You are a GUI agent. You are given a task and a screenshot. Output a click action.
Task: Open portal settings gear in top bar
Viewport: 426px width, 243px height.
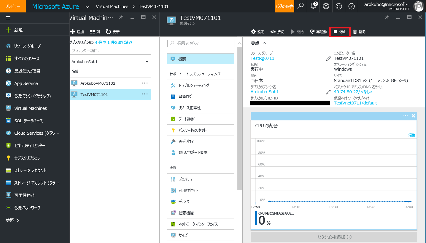[326, 6]
